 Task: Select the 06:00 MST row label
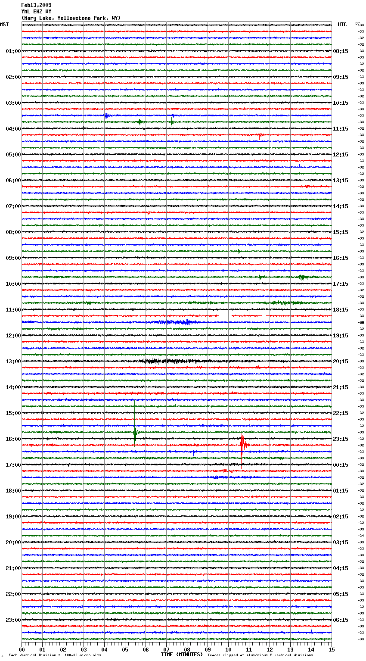pyautogui.click(x=13, y=181)
